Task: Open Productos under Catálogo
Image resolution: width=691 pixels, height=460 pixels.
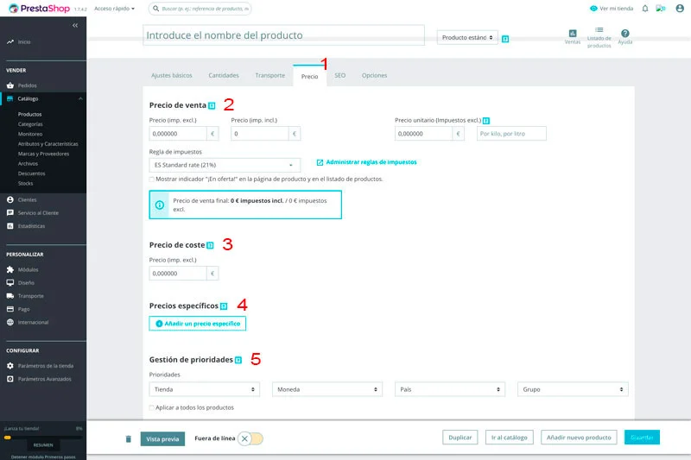Action: click(x=30, y=115)
